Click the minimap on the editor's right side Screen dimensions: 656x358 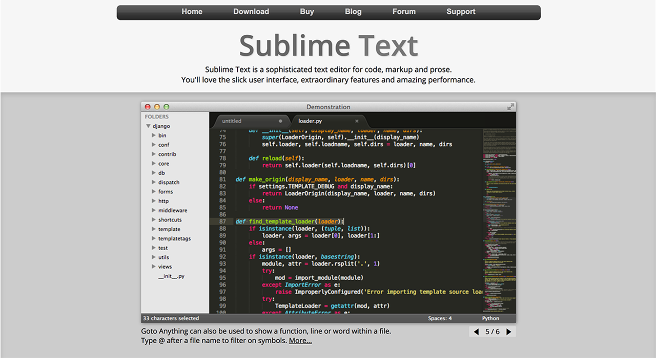(499, 220)
